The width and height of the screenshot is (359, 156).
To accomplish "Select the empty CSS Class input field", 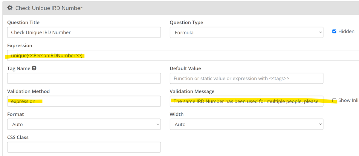I will tap(84, 147).
